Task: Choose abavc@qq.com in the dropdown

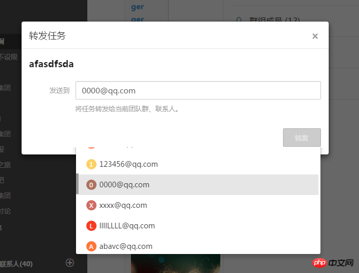Action: coord(198,246)
